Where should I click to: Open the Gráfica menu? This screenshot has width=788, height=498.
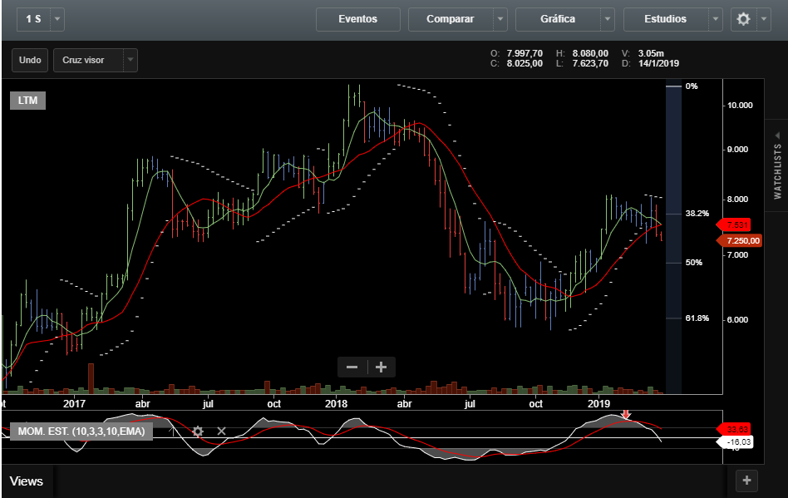[x=557, y=19]
